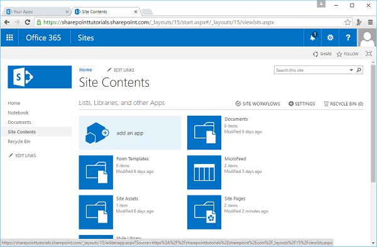The width and height of the screenshot is (377, 247).
Task: Go to Home in left navigation
Action: coord(14,103)
